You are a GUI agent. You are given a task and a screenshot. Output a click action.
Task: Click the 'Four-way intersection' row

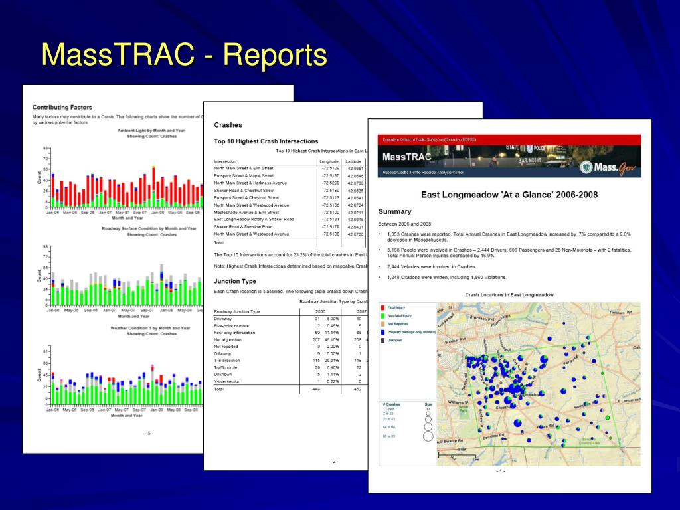coord(290,333)
